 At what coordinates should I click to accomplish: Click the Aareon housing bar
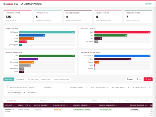coord(28,59)
